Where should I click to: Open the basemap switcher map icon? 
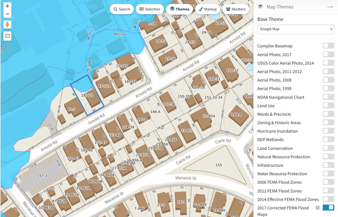7,36
